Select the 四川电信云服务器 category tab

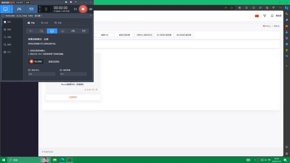coord(164,35)
